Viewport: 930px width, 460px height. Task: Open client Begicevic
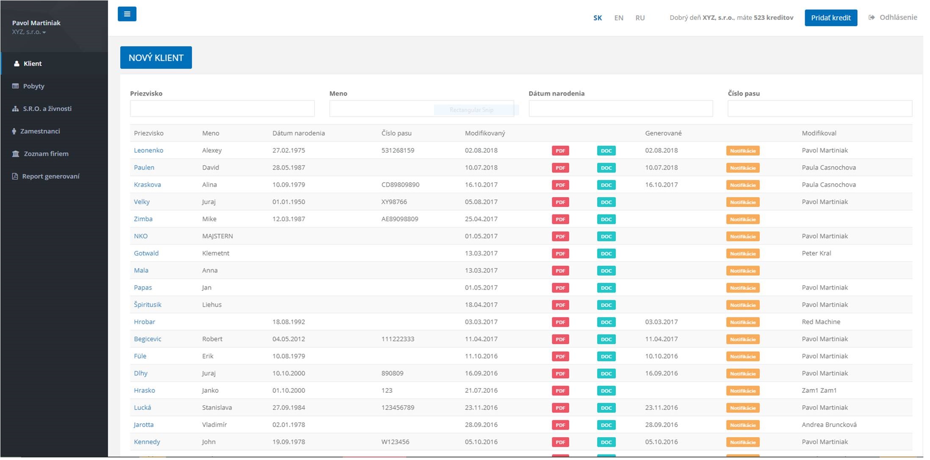(x=147, y=339)
